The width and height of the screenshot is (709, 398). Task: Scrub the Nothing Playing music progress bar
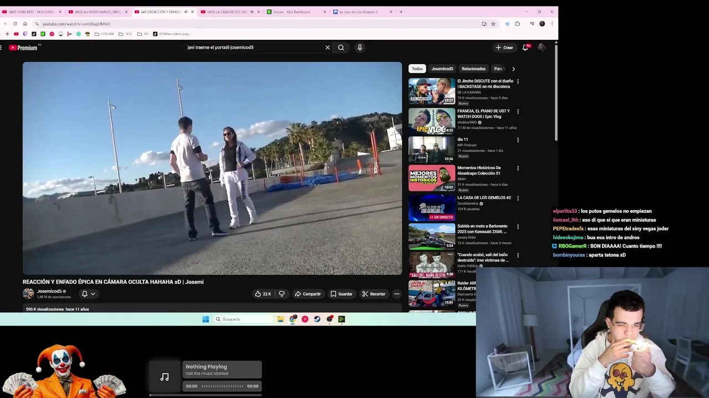click(x=222, y=386)
